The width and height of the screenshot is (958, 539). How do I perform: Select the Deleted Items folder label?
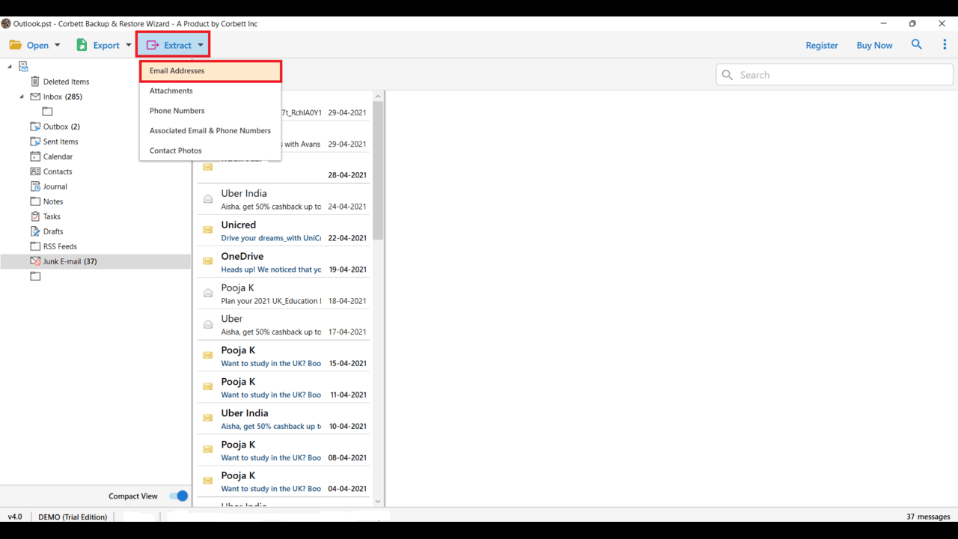66,82
